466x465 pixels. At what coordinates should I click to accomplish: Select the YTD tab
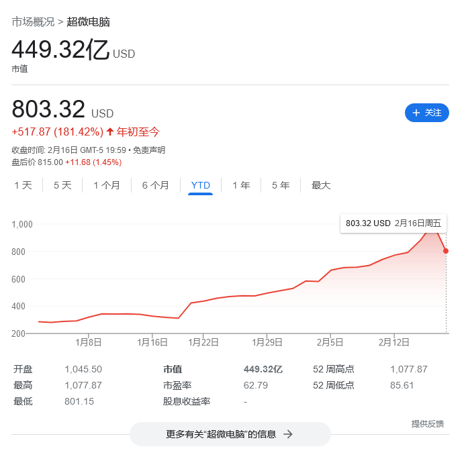pyautogui.click(x=200, y=185)
